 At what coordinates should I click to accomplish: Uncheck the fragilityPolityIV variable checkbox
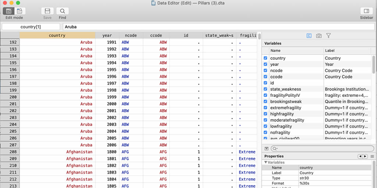[x=265, y=95]
